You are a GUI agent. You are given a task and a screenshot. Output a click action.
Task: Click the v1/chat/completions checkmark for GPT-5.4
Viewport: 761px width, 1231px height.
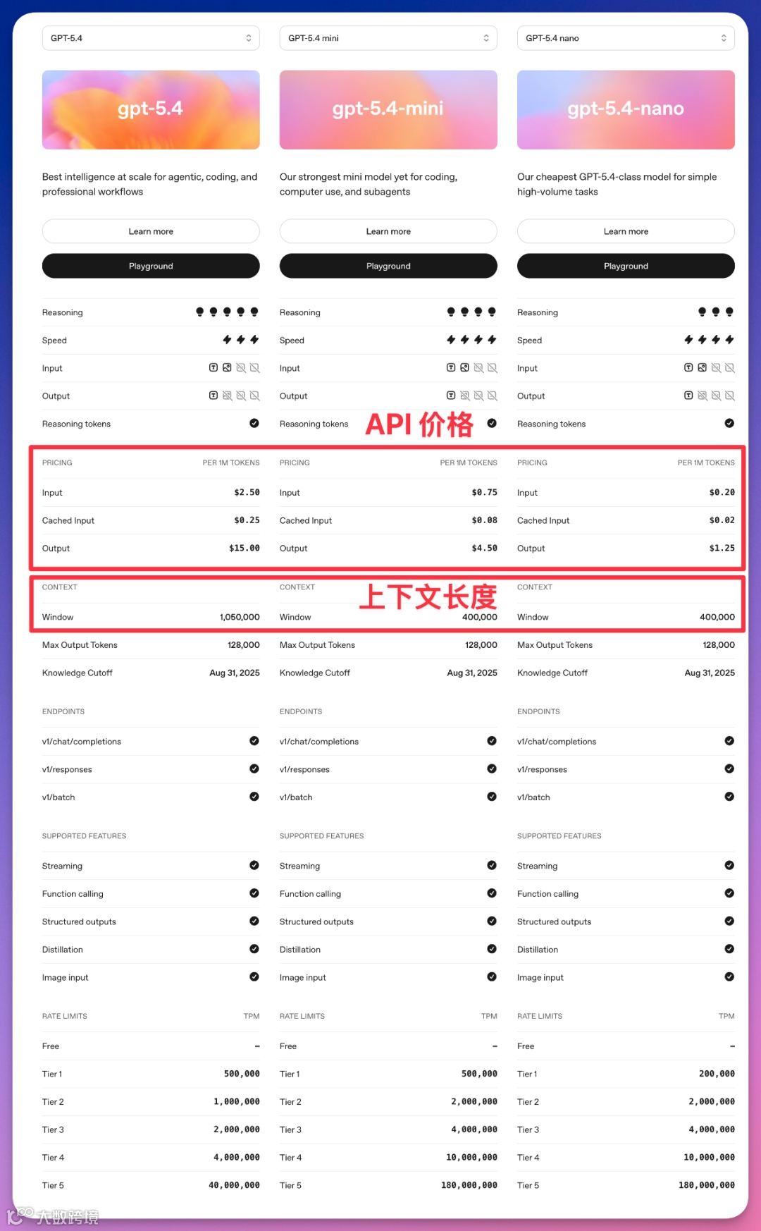pos(254,741)
